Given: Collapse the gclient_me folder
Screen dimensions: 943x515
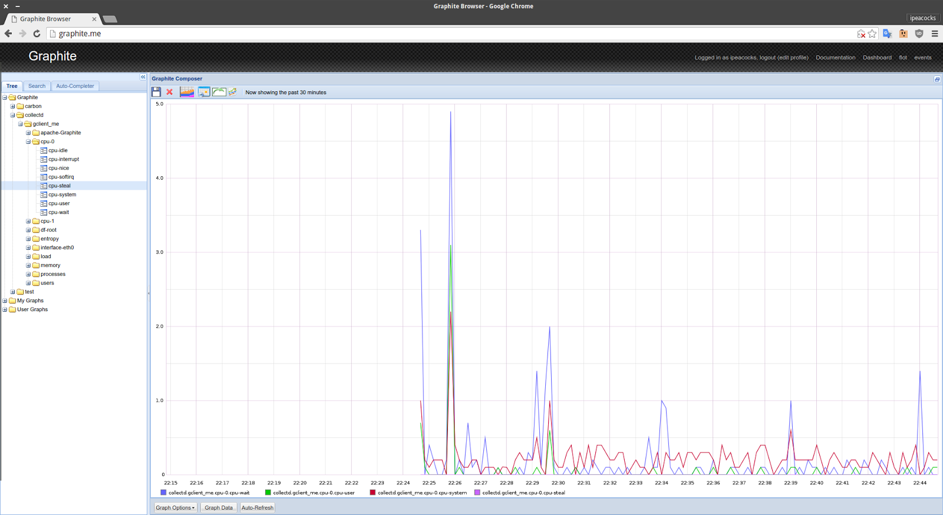Looking at the screenshot, I should pyautogui.click(x=20, y=124).
